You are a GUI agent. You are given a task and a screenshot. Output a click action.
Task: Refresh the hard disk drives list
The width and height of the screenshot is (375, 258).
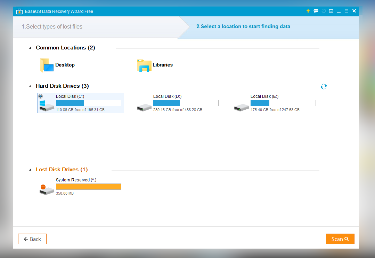tap(324, 86)
